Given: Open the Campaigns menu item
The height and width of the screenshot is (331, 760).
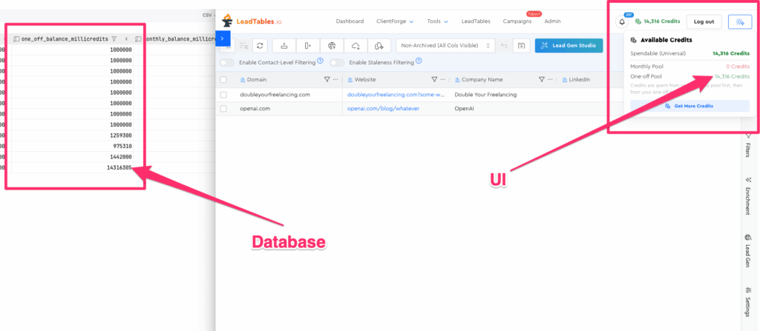Looking at the screenshot, I should (517, 21).
